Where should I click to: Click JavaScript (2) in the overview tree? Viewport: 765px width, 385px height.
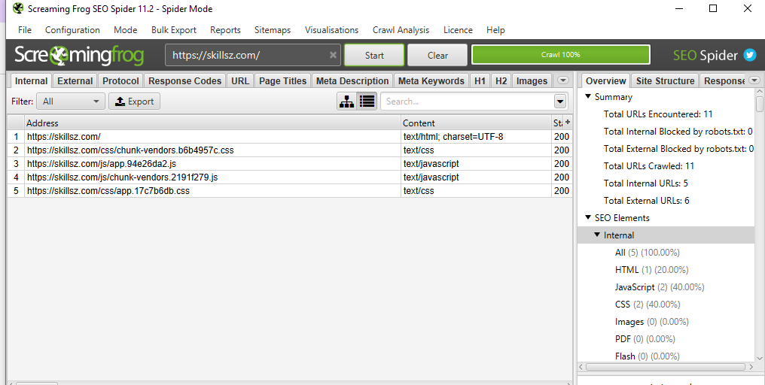tap(660, 287)
